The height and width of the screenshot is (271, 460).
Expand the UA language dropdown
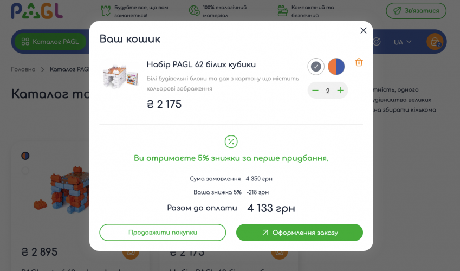click(403, 42)
